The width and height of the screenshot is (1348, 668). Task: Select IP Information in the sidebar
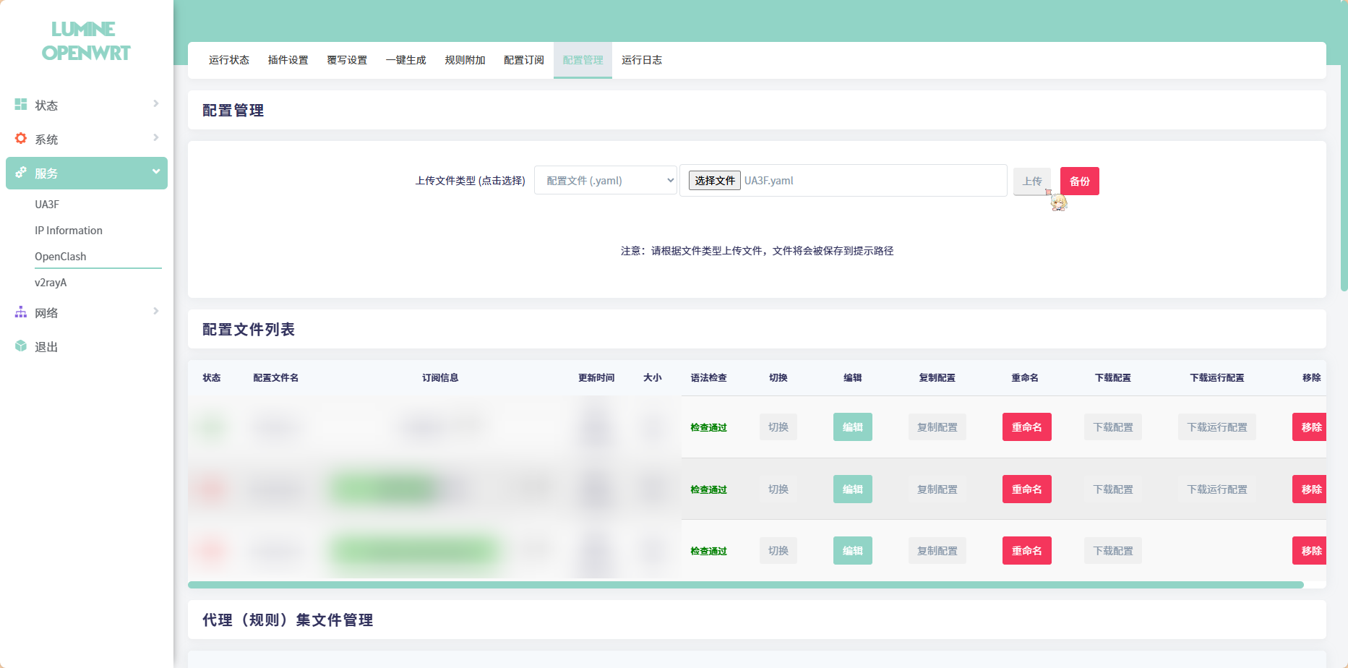tap(69, 231)
